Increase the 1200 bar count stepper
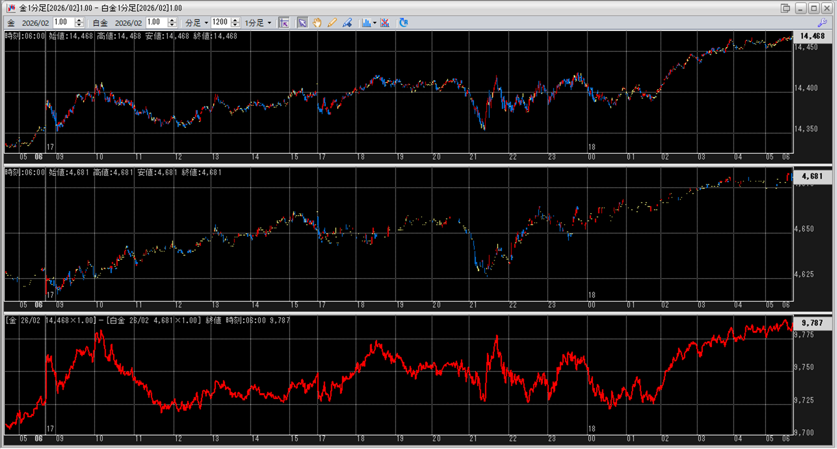The image size is (837, 449). point(235,20)
